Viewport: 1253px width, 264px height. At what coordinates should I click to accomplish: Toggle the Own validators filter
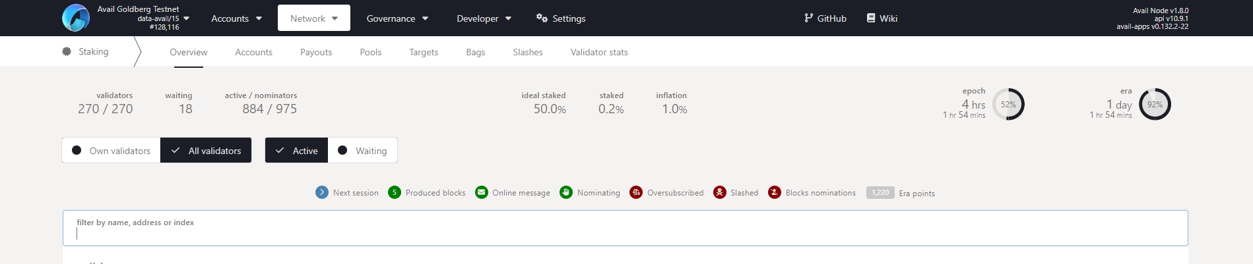[x=111, y=151]
